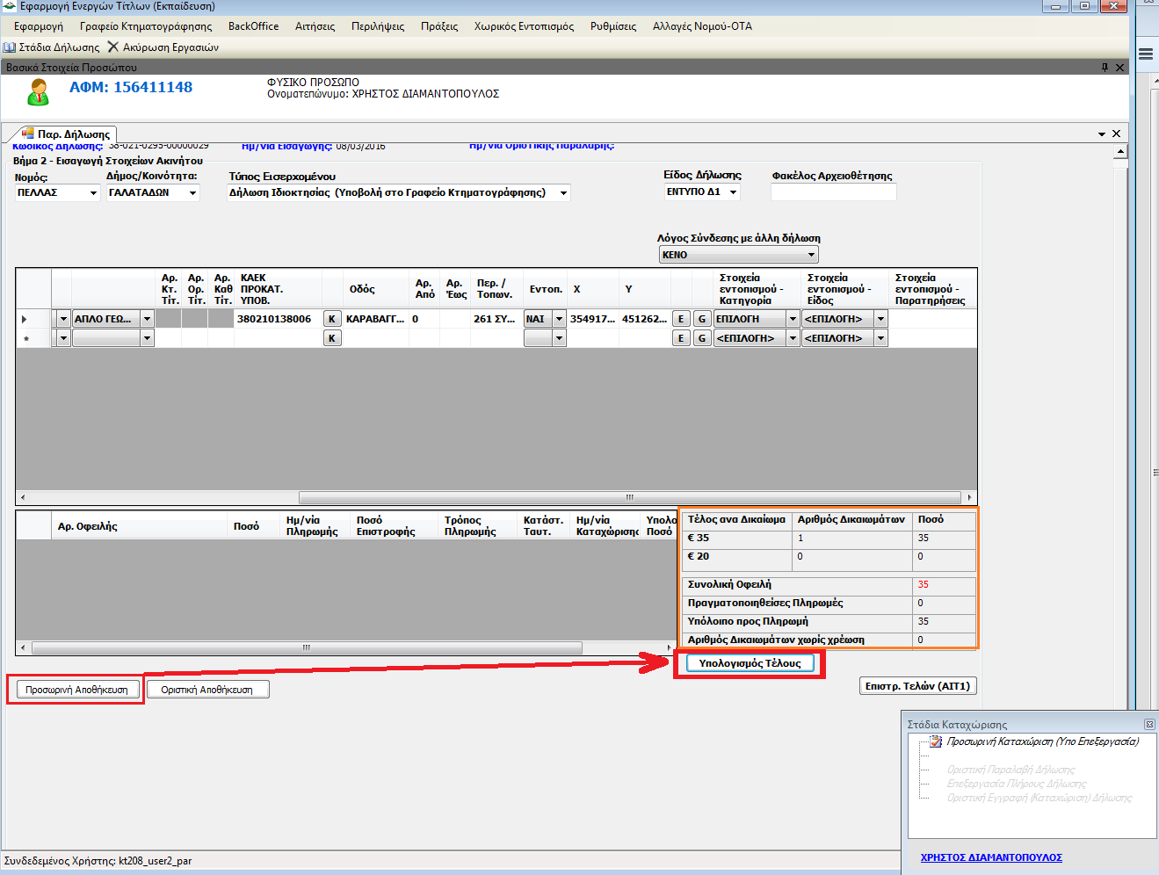Click the Φάκελος Αρχειοθέτησης input field
1159x875 pixels.
point(834,192)
